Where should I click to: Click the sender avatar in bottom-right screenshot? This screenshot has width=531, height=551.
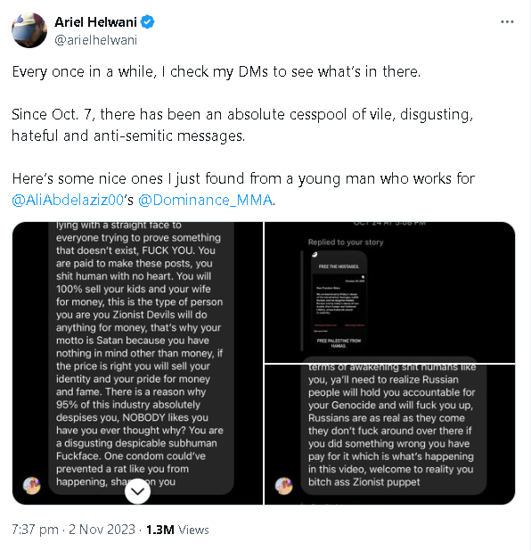coord(283,486)
